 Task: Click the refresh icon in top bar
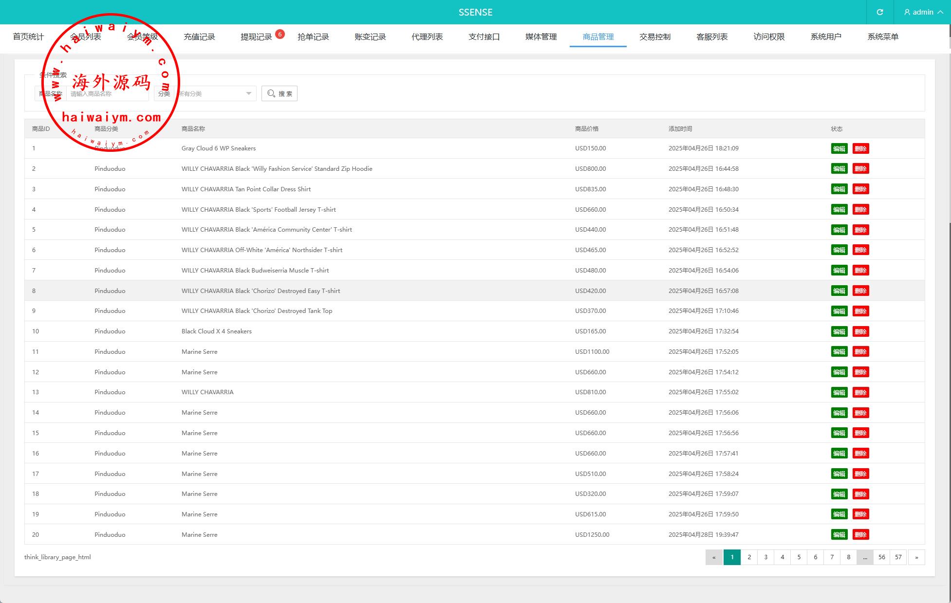pyautogui.click(x=879, y=12)
